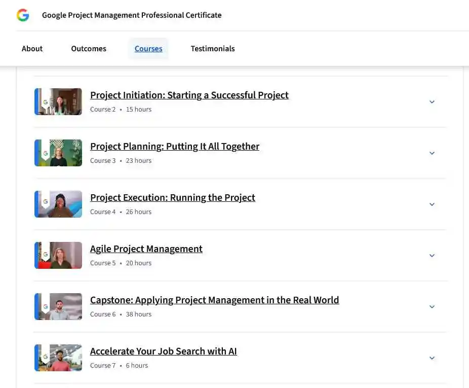469x388 pixels.
Task: Expand the Accelerate Your Job Search chevron
Action: coord(432,358)
